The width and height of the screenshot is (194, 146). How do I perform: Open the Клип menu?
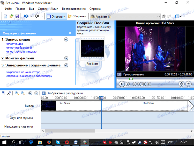55,9
